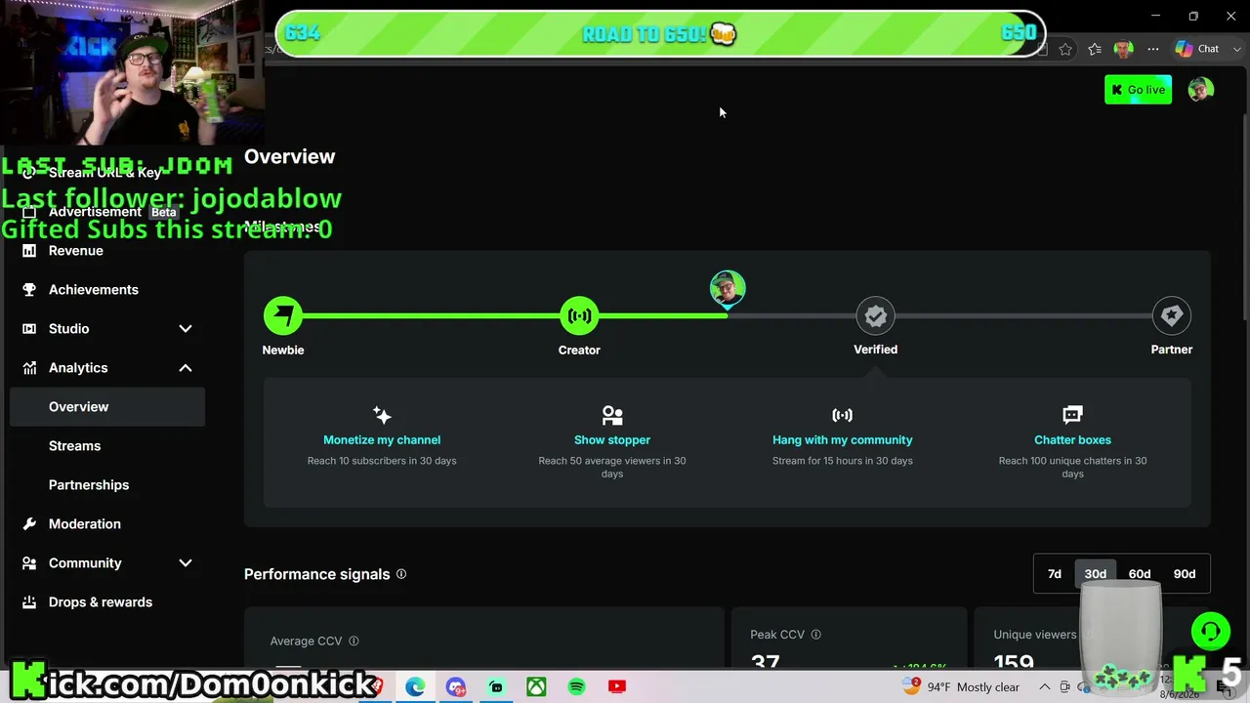Open the Kick account avatar menu
This screenshot has height=703, width=1250.
1200,90
